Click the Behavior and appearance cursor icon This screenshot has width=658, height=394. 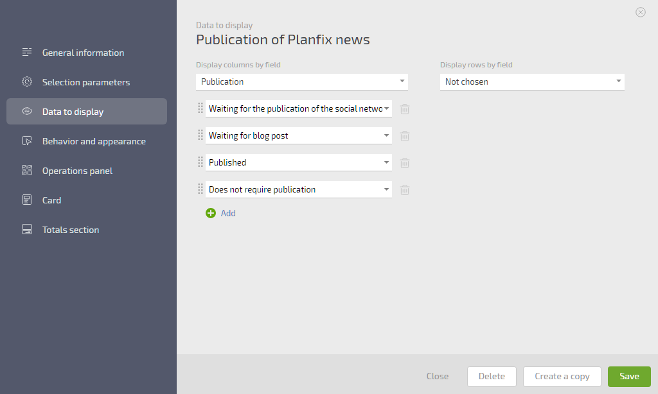(x=27, y=141)
